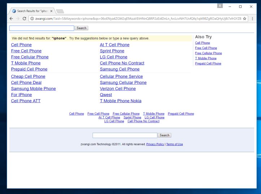Click the zwangi.com address bar URL
This screenshot has height=194, width=261.
(138, 19)
